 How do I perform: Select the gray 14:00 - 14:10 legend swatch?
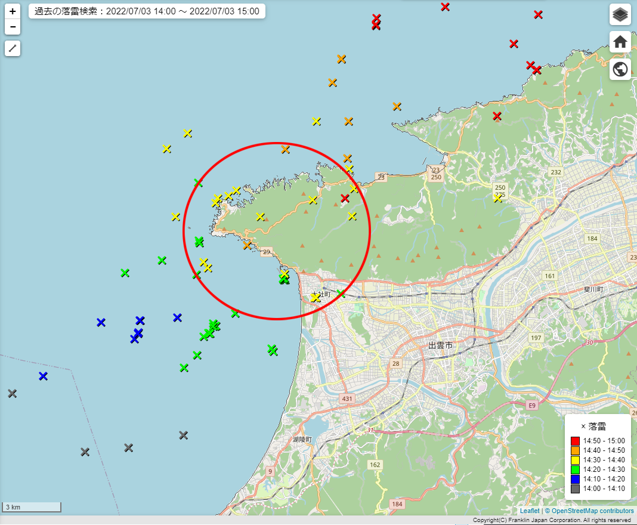[575, 489]
